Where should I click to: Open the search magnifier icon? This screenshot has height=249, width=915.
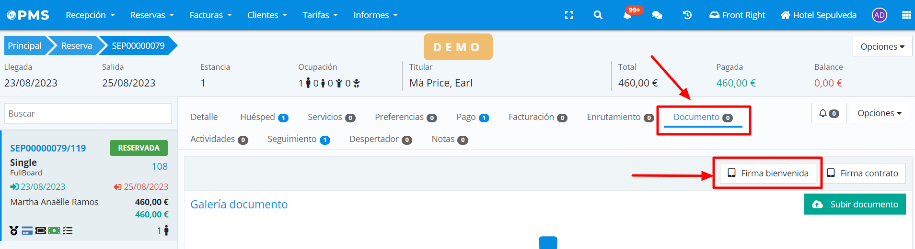pos(598,15)
